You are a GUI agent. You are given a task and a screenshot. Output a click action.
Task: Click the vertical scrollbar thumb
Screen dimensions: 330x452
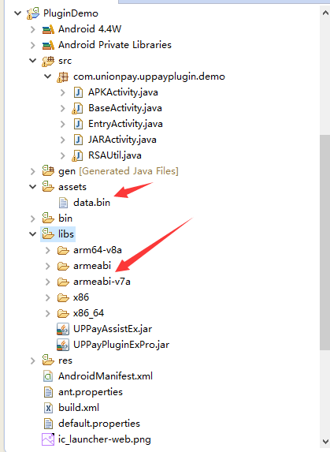[x=325, y=243]
